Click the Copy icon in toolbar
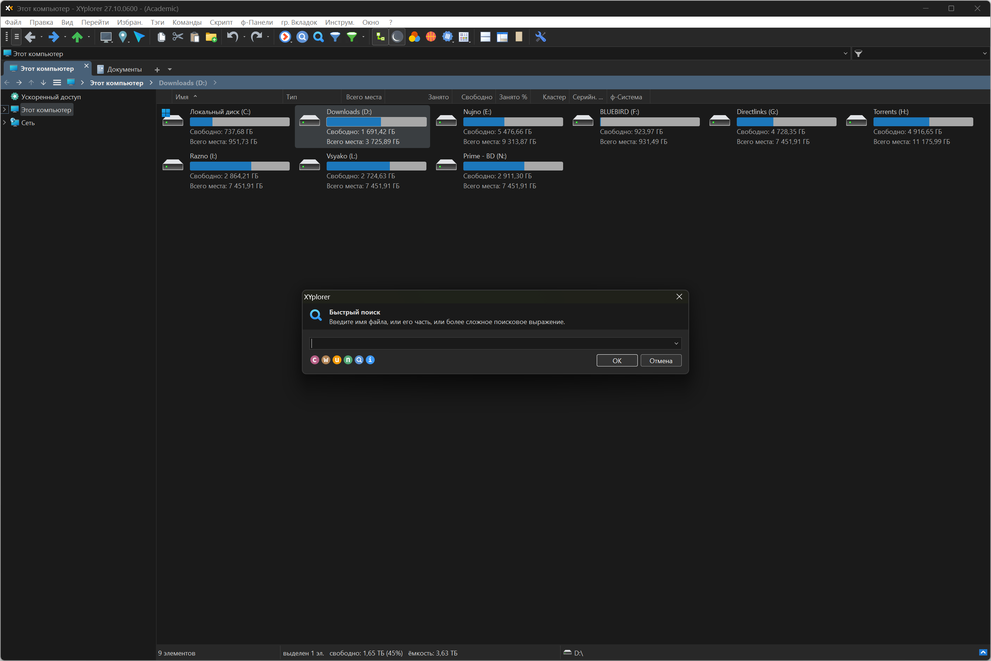The image size is (991, 661). click(161, 37)
